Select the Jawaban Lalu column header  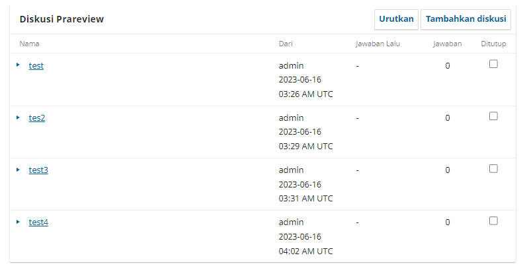tap(380, 44)
